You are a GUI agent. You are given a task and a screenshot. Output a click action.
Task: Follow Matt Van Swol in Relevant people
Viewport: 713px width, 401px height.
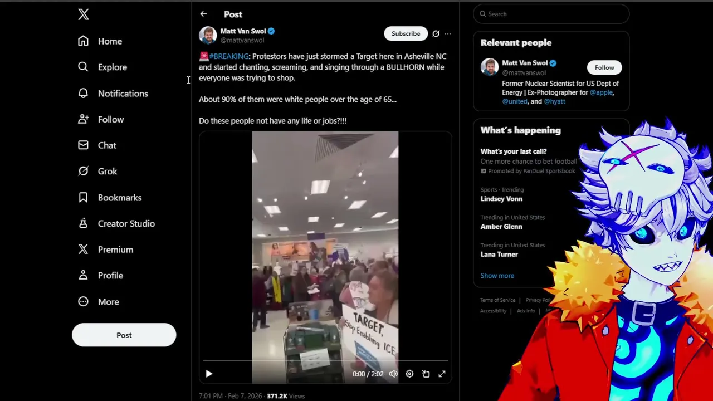[x=604, y=67]
